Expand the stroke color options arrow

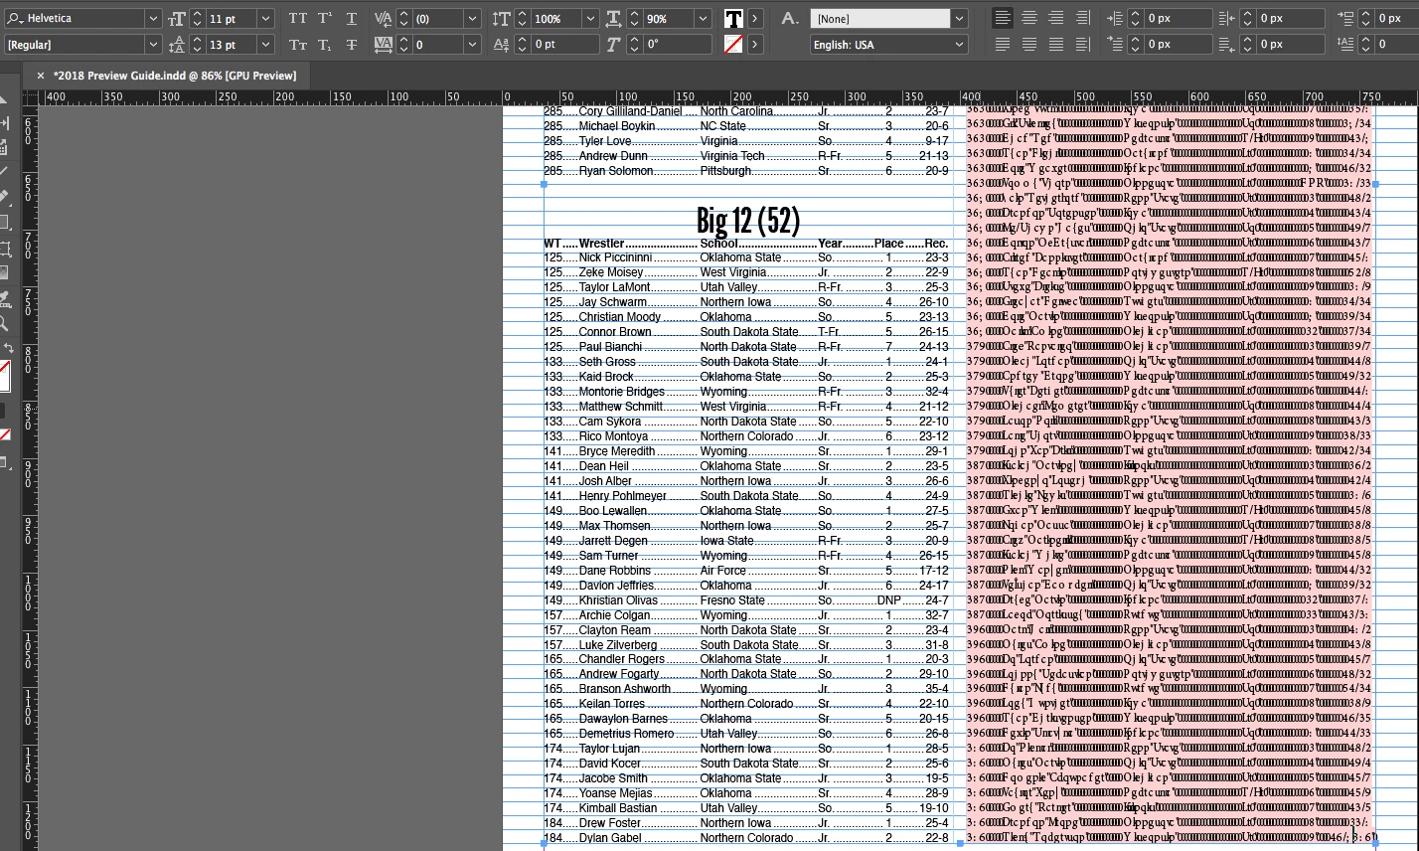point(755,45)
